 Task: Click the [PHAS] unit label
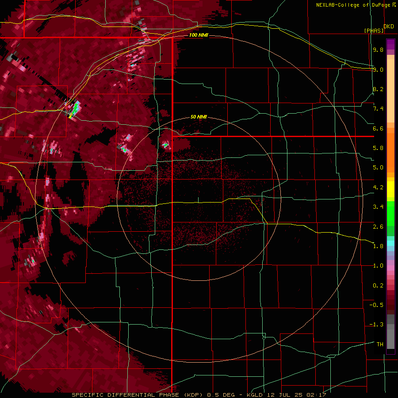[x=374, y=31]
